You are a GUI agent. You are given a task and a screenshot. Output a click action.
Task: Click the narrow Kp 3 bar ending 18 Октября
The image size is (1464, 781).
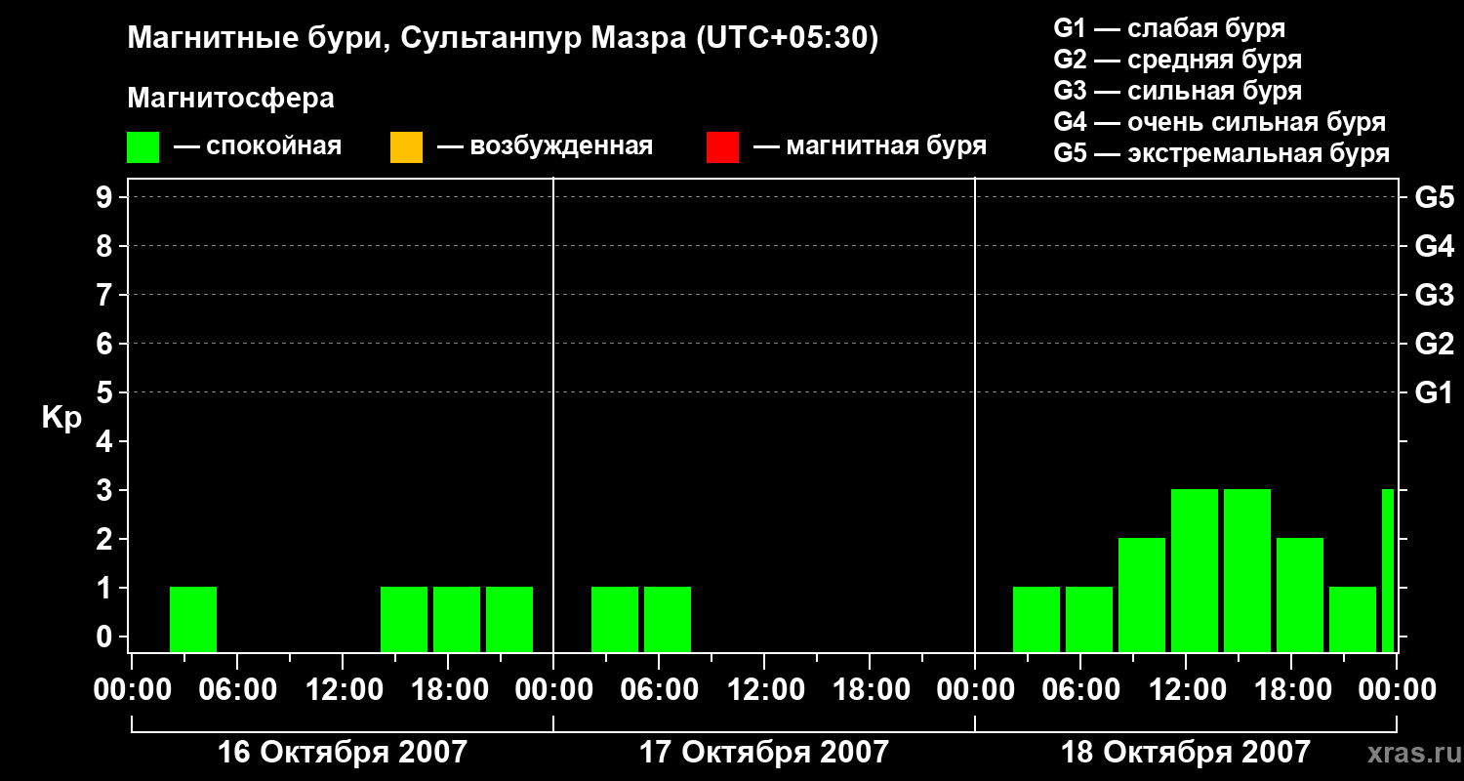(x=1388, y=570)
